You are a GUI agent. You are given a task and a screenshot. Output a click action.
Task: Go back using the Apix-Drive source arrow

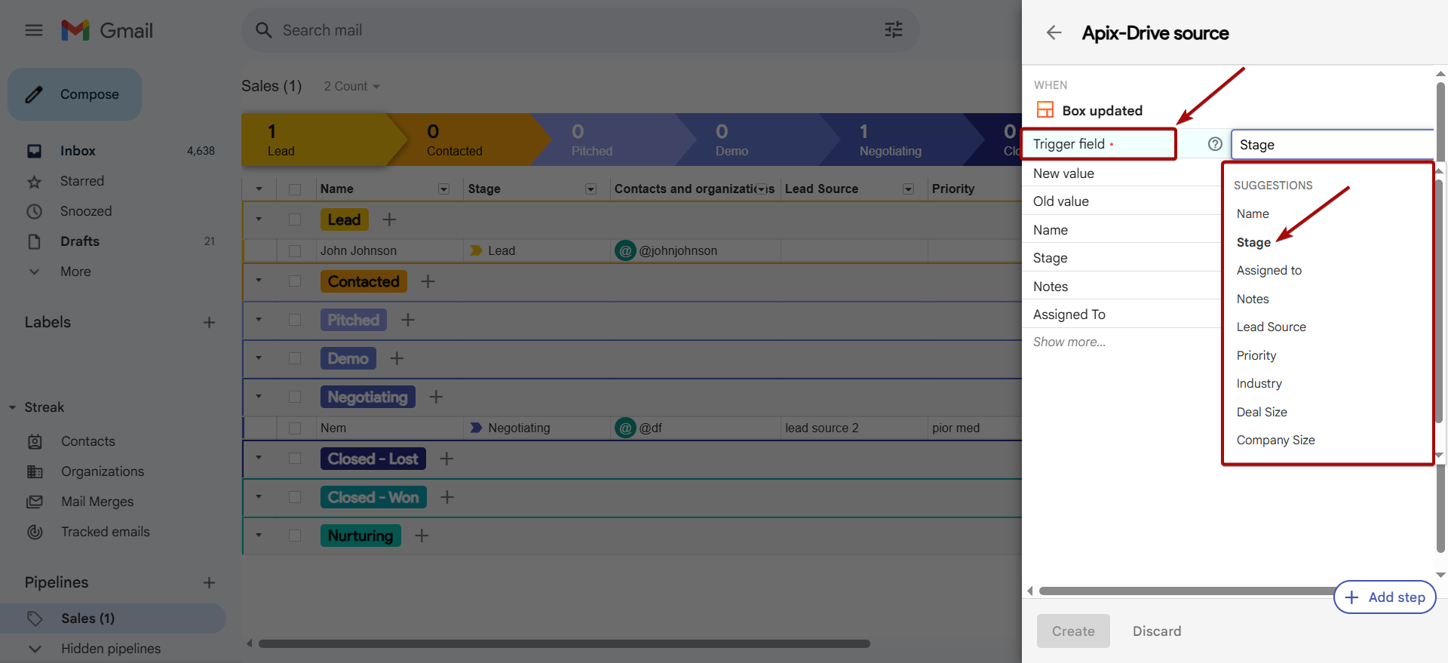point(1054,32)
